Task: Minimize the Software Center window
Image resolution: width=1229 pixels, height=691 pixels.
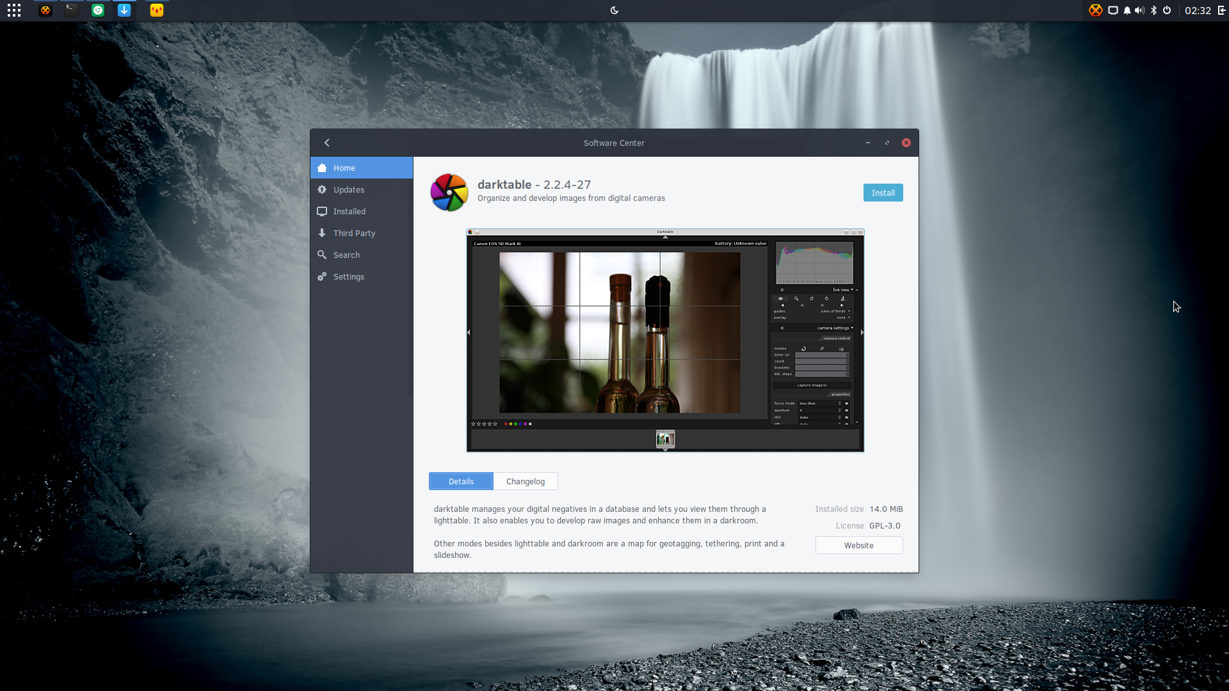Action: pos(868,143)
